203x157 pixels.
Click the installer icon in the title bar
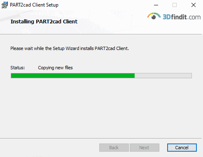click(x=5, y=5)
